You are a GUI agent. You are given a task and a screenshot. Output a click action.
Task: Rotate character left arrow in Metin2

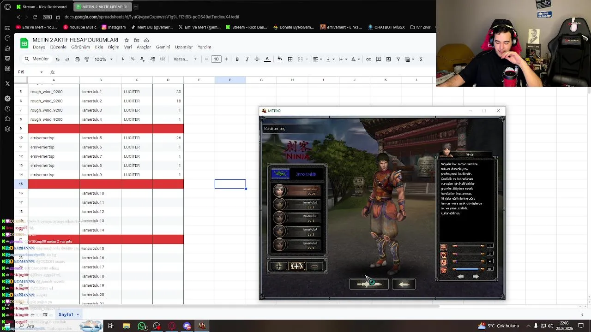click(x=460, y=276)
